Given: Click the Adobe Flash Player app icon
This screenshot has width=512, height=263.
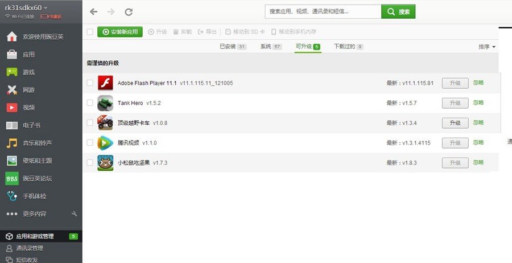Looking at the screenshot, I should (105, 83).
